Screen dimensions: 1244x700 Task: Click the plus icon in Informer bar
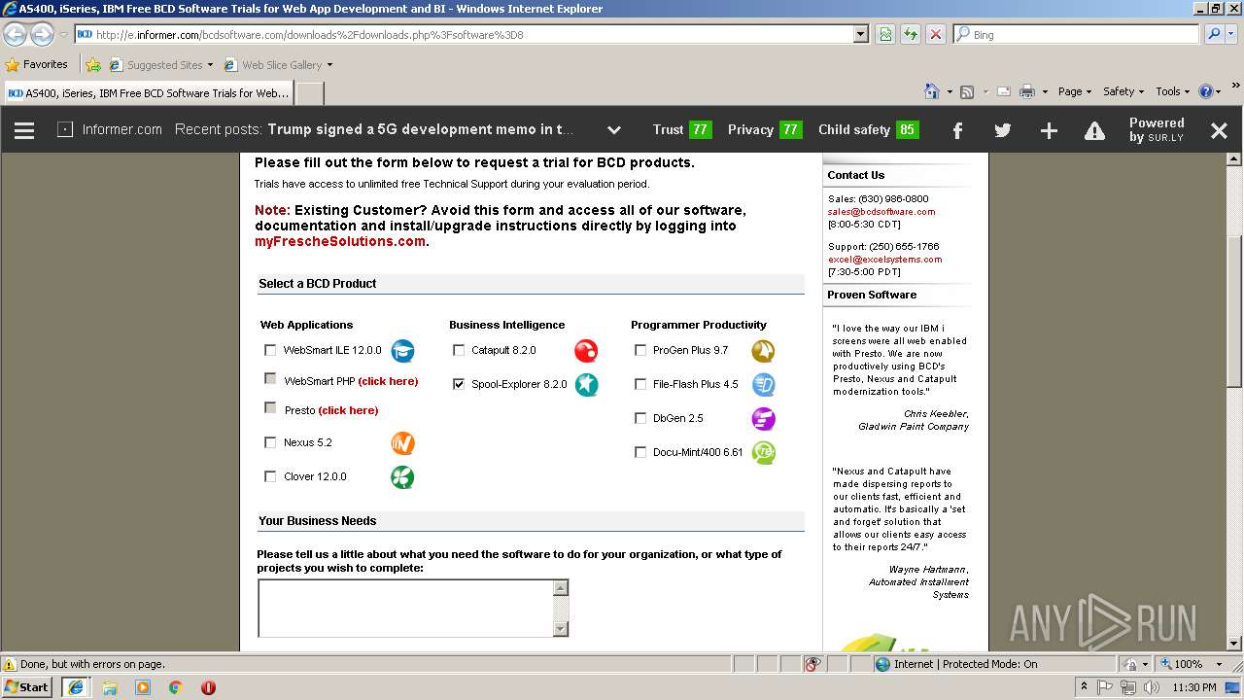1049,130
